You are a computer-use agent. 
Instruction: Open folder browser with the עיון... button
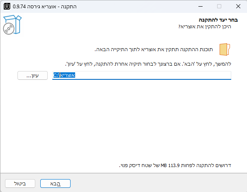(32, 76)
